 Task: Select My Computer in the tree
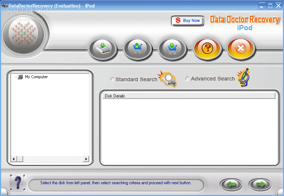[36, 77]
